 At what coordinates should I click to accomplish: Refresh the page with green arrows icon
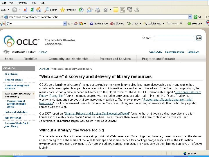pyautogui.click(x=32, y=10)
